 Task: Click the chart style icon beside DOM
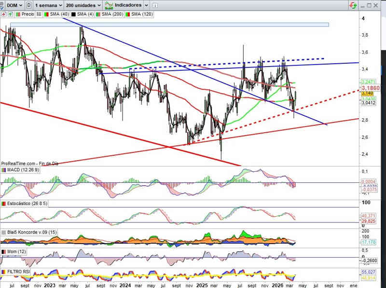pos(30,5)
